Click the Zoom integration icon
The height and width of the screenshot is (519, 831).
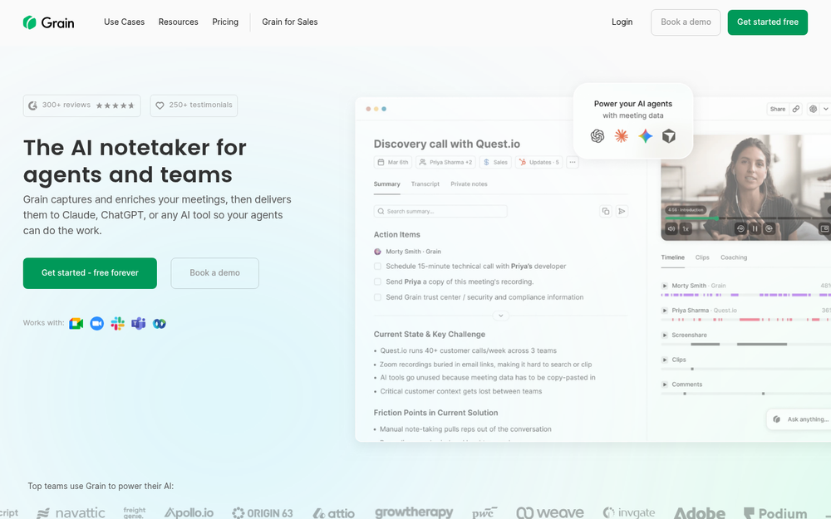click(x=97, y=324)
